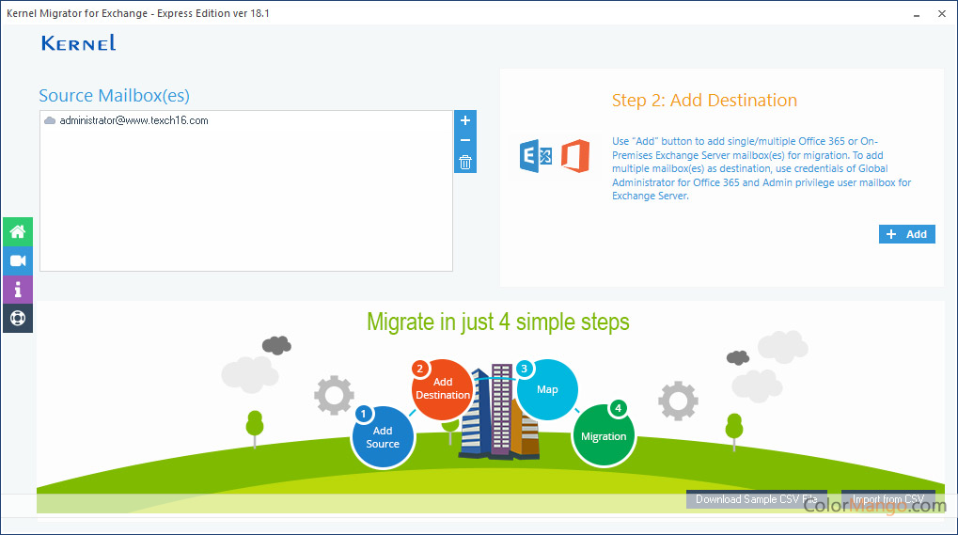The height and width of the screenshot is (535, 958).
Task: Select the Add Destination step circle
Action: [442, 388]
